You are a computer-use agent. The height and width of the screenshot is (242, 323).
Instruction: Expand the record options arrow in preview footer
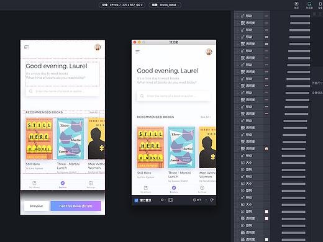165,200
